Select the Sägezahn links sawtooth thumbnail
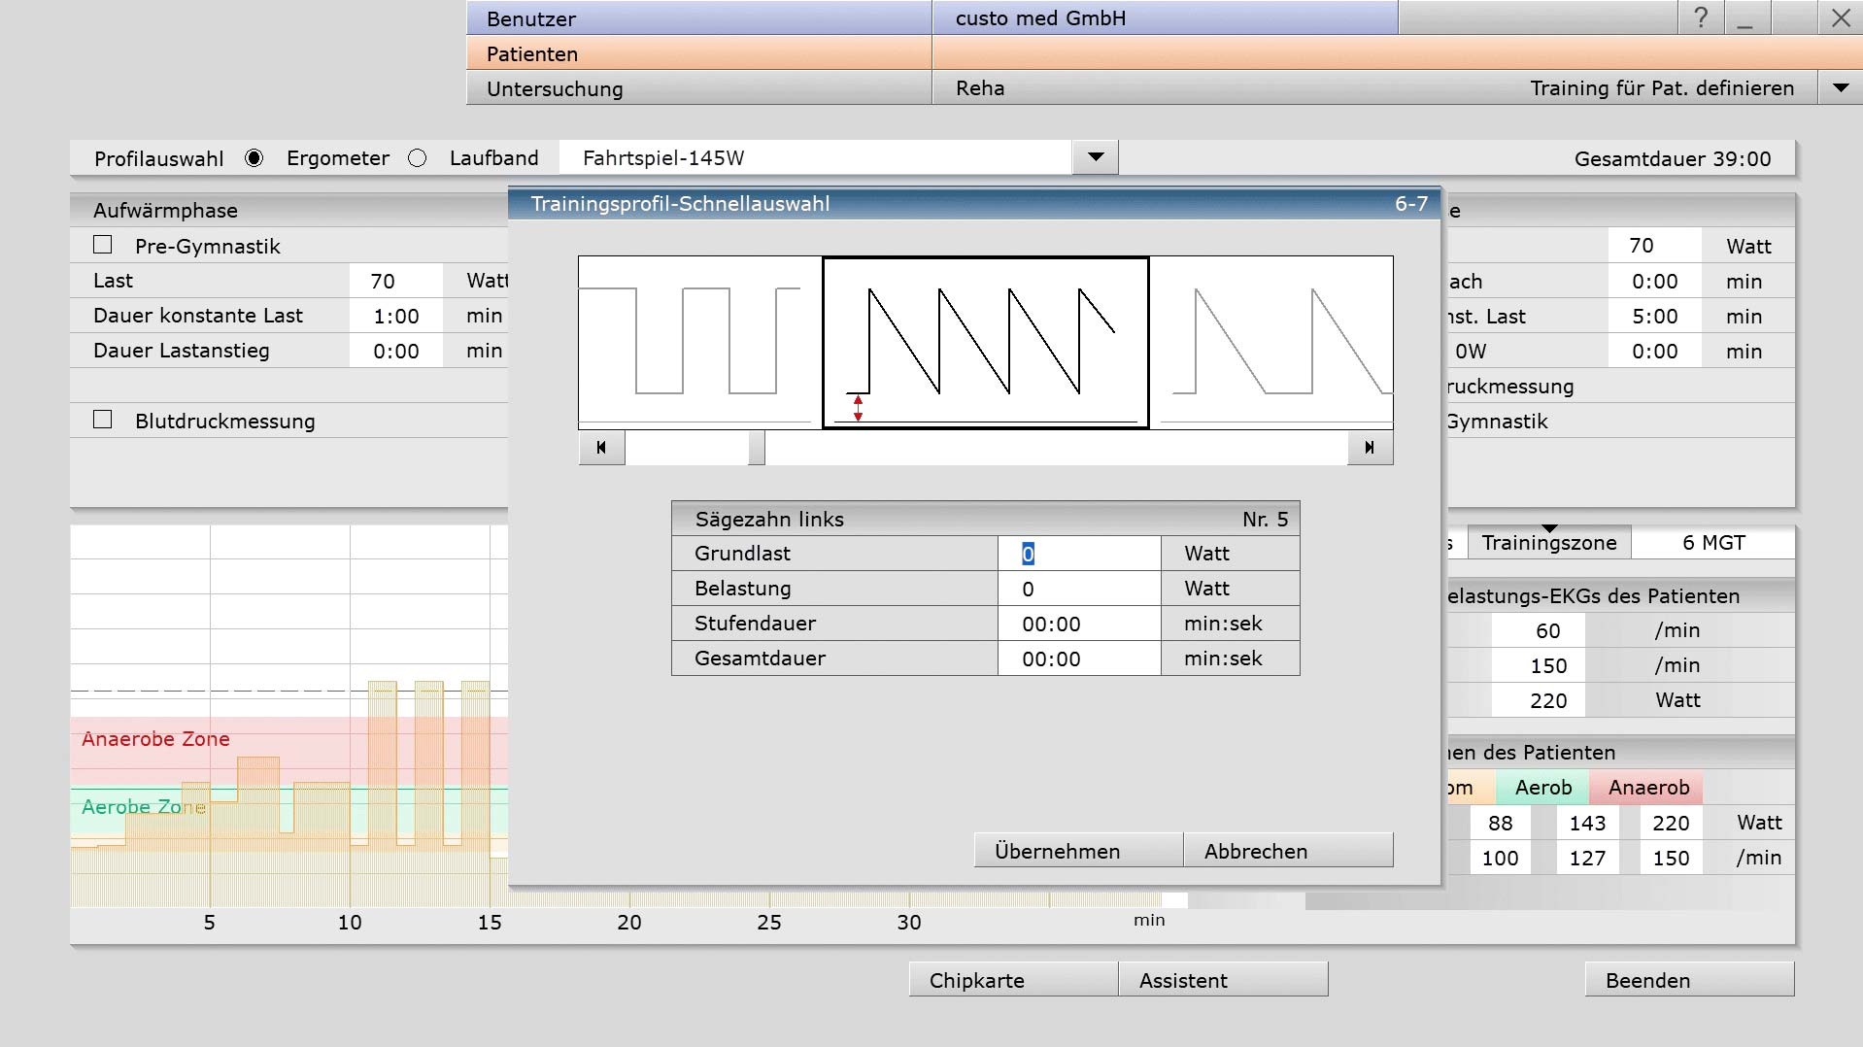This screenshot has height=1047, width=1863. [986, 342]
